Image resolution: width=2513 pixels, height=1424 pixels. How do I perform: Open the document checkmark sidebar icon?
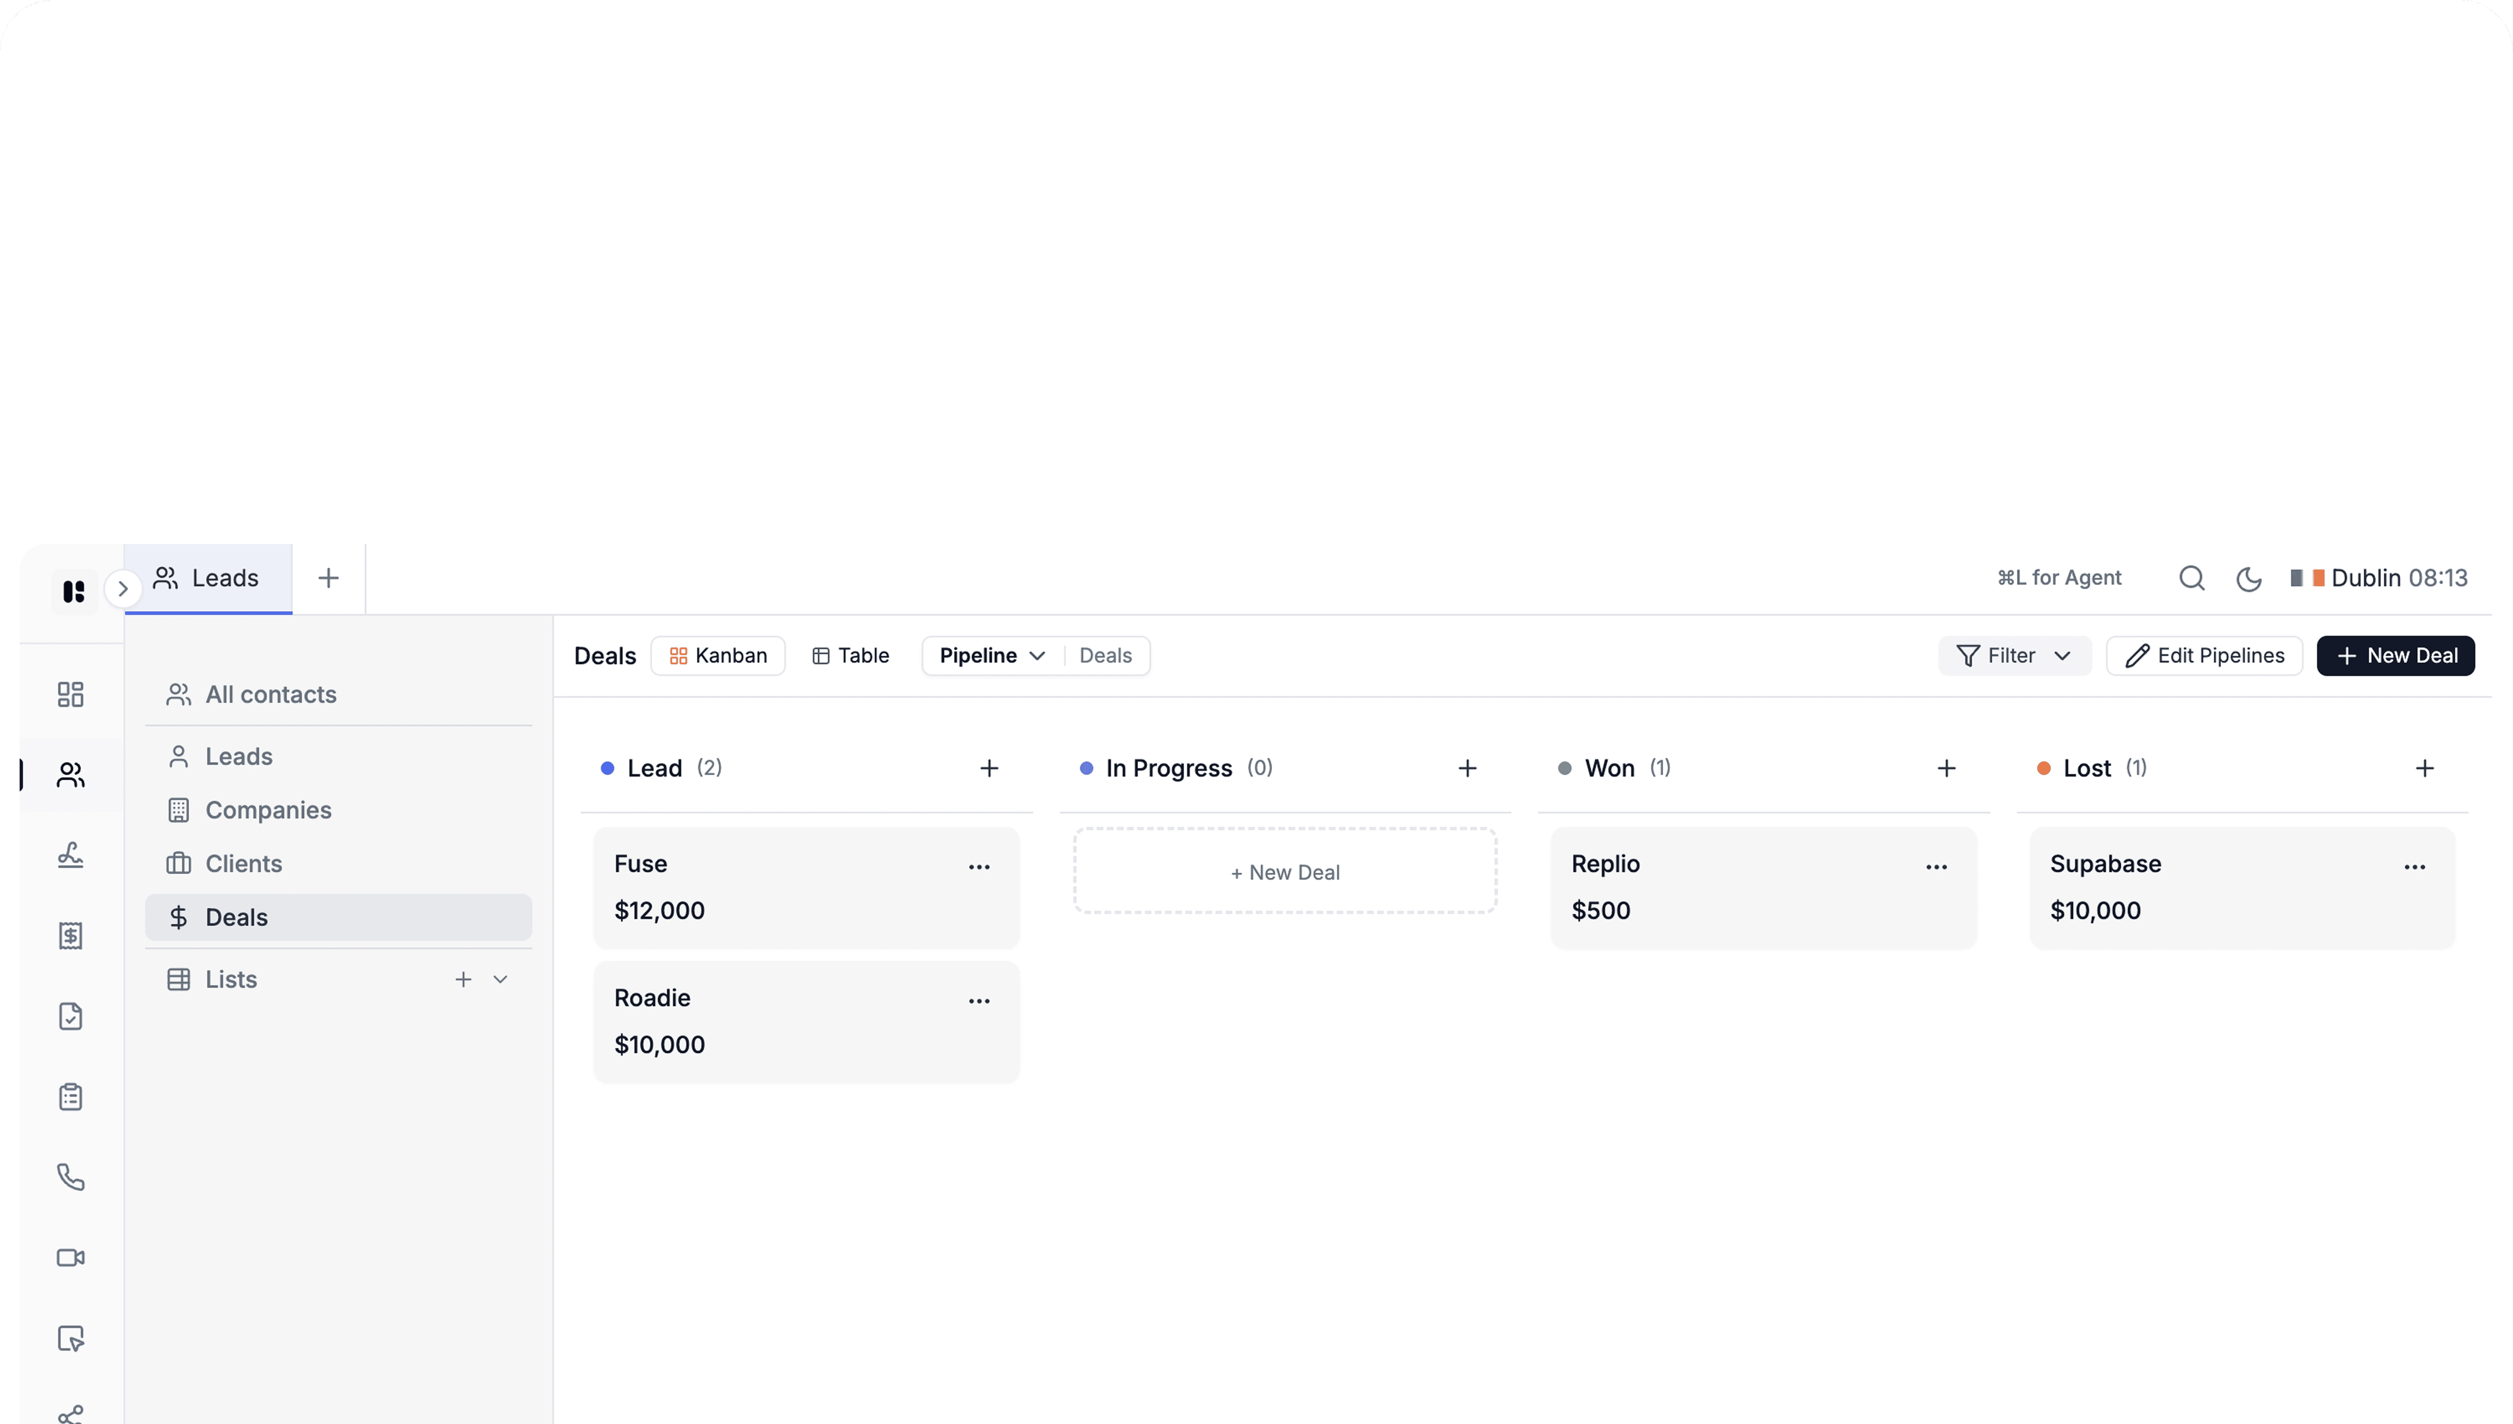(70, 1016)
